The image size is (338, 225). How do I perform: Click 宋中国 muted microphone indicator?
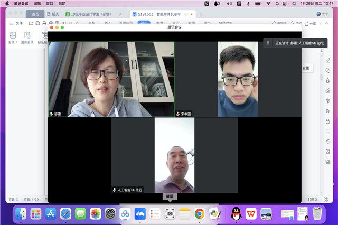(178, 114)
